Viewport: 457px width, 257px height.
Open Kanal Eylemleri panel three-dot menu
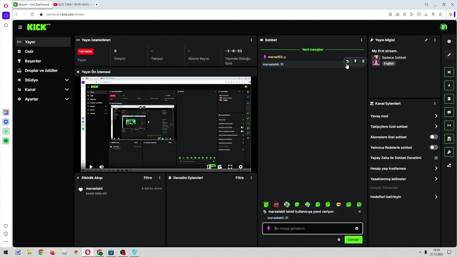(x=435, y=104)
